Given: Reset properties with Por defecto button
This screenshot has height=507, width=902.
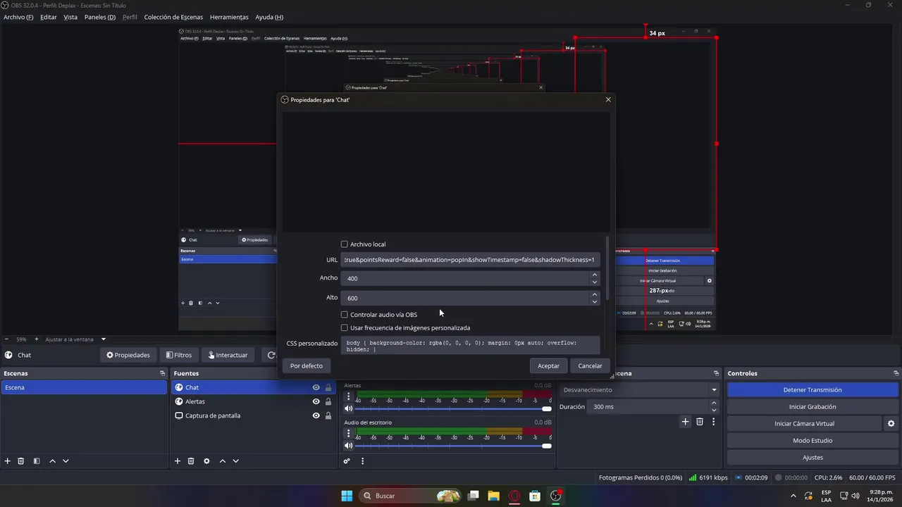Looking at the screenshot, I should tap(307, 365).
